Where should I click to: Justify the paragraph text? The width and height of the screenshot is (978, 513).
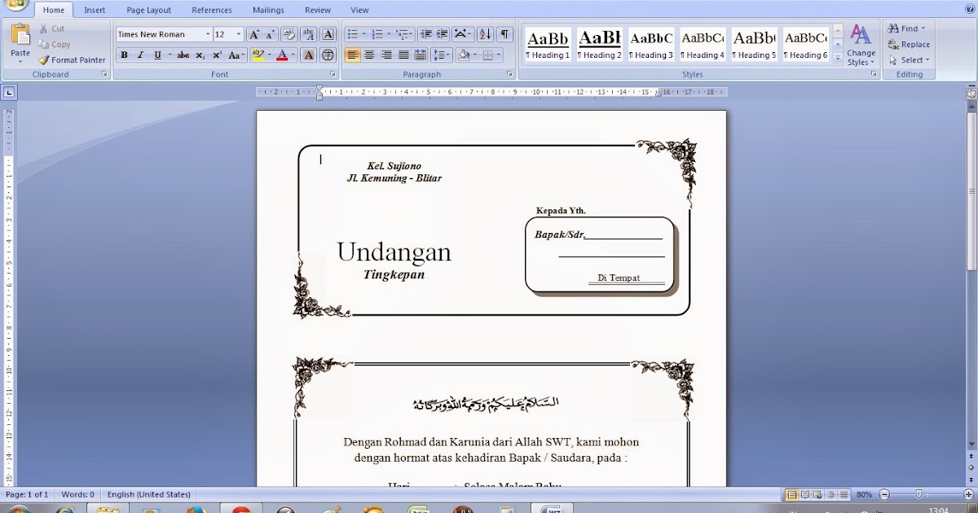pyautogui.click(x=403, y=55)
